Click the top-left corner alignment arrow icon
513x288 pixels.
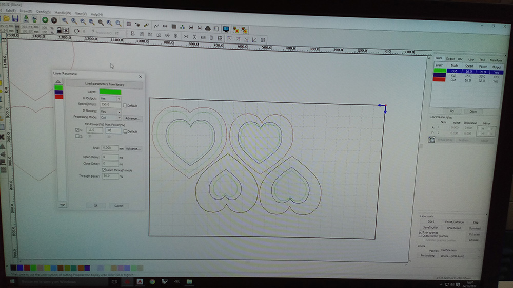pyautogui.click(x=229, y=38)
